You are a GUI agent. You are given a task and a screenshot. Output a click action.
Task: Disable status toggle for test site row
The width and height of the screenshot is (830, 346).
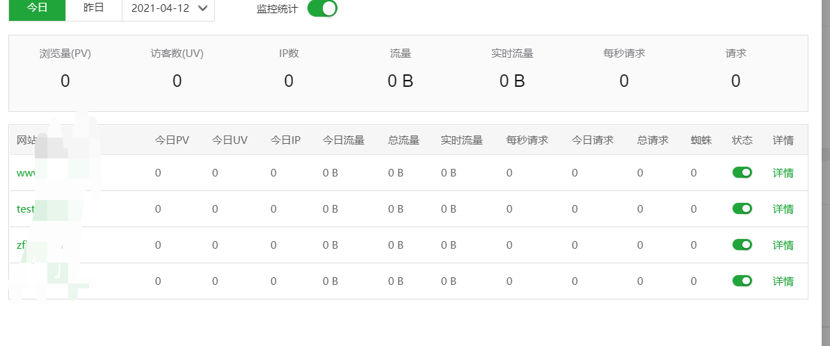(742, 208)
